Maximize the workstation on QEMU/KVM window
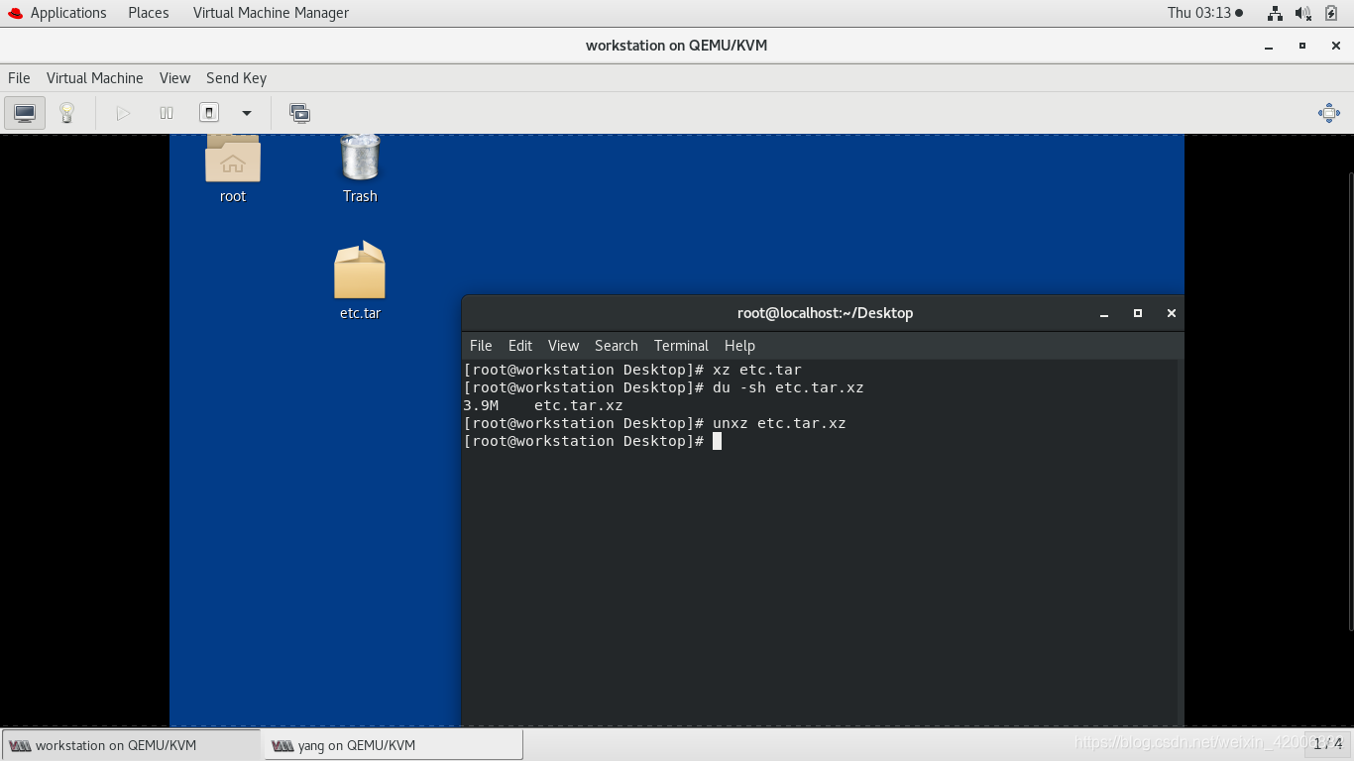The image size is (1354, 761). pyautogui.click(x=1302, y=46)
